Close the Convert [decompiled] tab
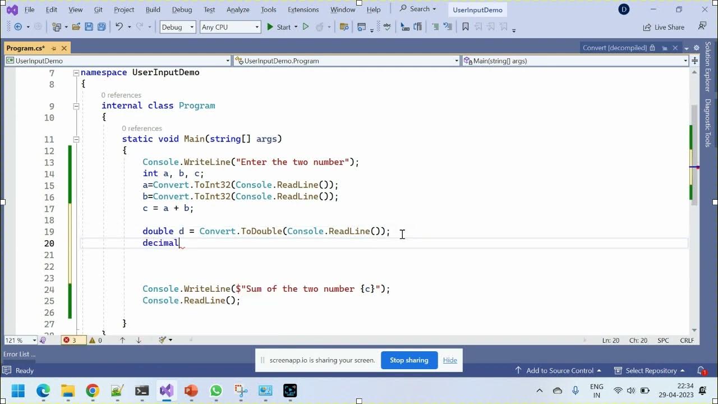The width and height of the screenshot is (718, 404). [675, 48]
